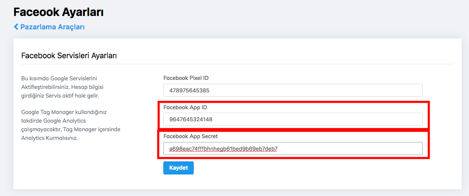This screenshot has width=469, height=196.
Task: Open the Pazarlama Araçları link
Action: click(52, 27)
